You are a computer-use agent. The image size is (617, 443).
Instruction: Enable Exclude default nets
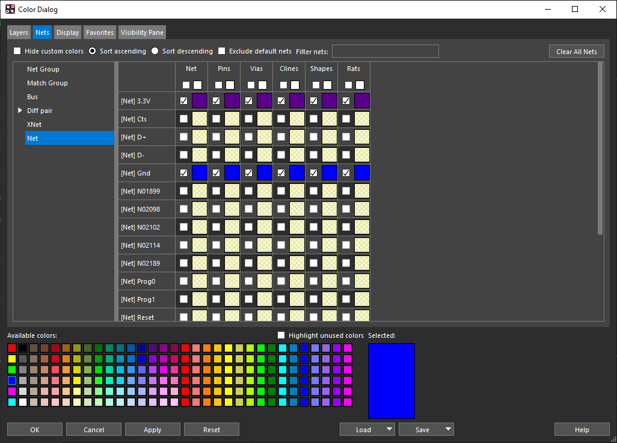(x=221, y=51)
